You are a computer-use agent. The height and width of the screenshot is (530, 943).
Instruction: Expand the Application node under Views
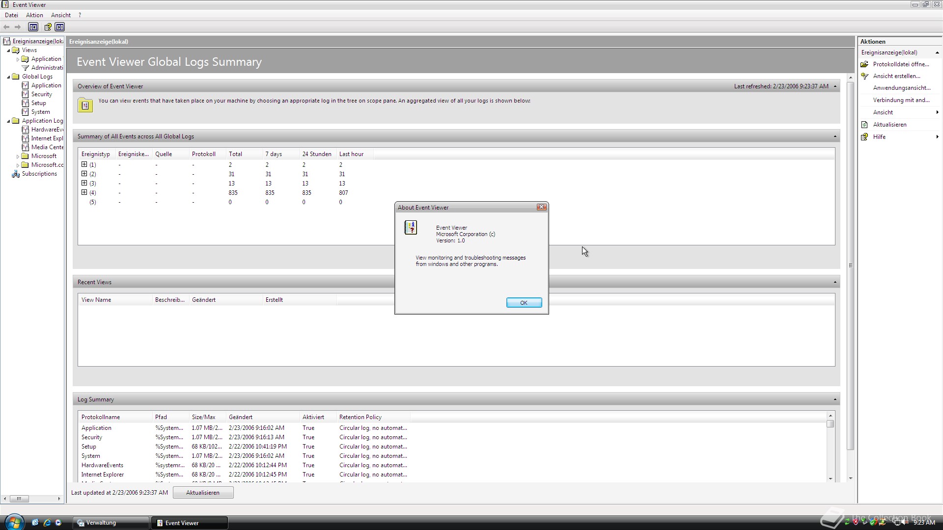click(x=18, y=59)
